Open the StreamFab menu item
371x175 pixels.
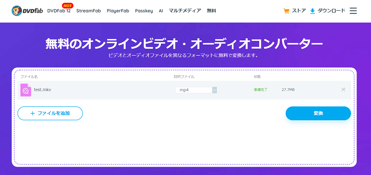point(89,11)
